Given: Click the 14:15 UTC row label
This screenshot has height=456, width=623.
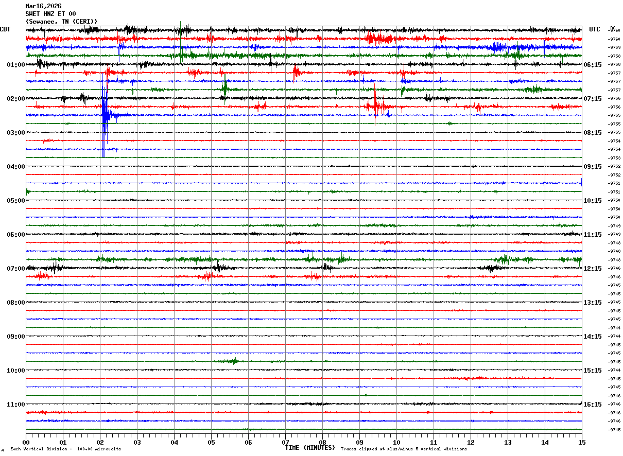Looking at the screenshot, I should pyautogui.click(x=593, y=337).
